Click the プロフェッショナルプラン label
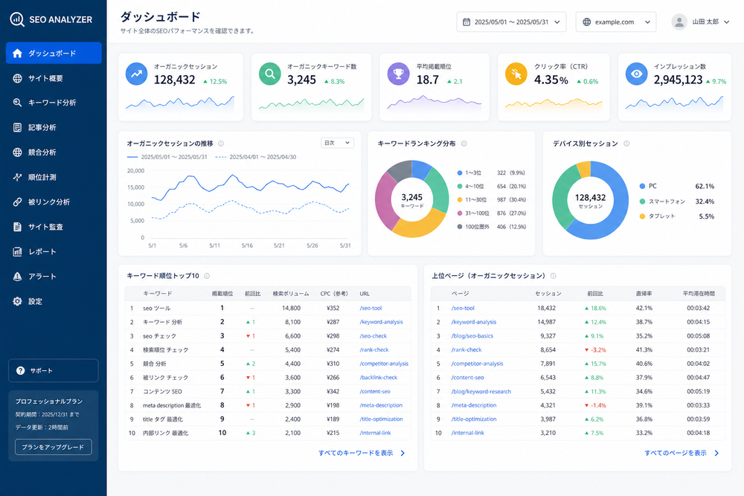744x496 pixels. point(49,402)
